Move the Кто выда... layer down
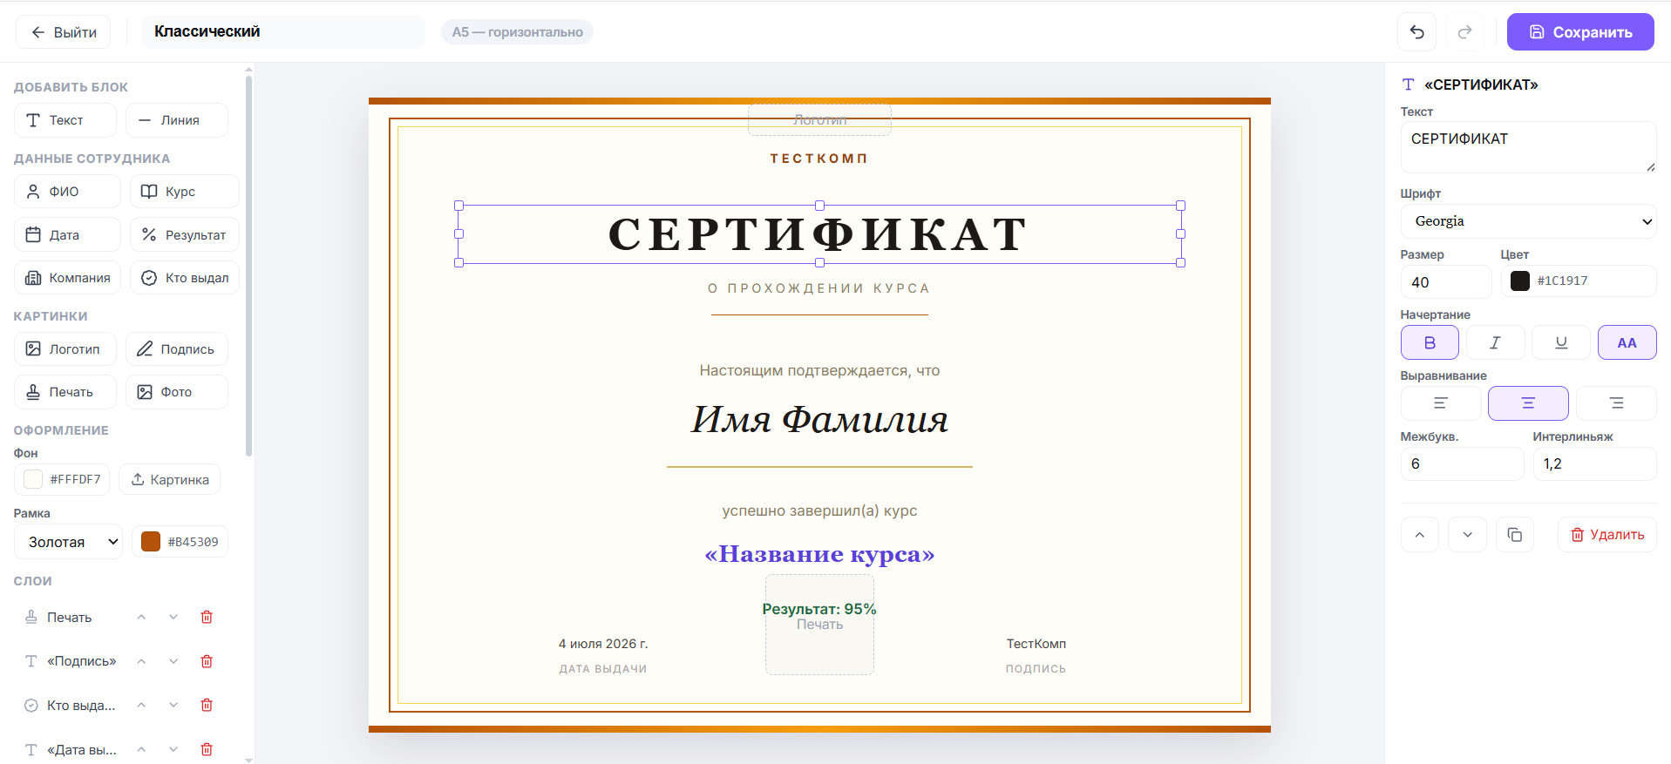This screenshot has height=764, width=1671. pyautogui.click(x=173, y=705)
